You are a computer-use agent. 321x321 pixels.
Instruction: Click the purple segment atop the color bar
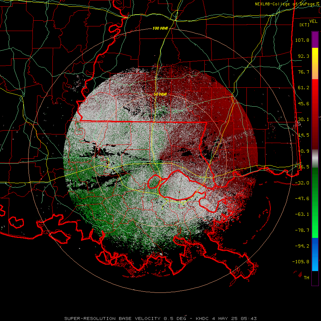pos(315,40)
